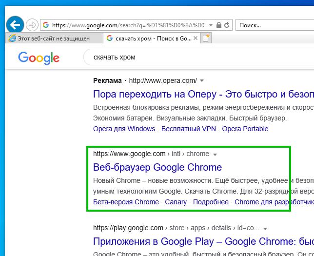
Task: Expand the opera.com ad options arrow
Action: tap(202, 81)
